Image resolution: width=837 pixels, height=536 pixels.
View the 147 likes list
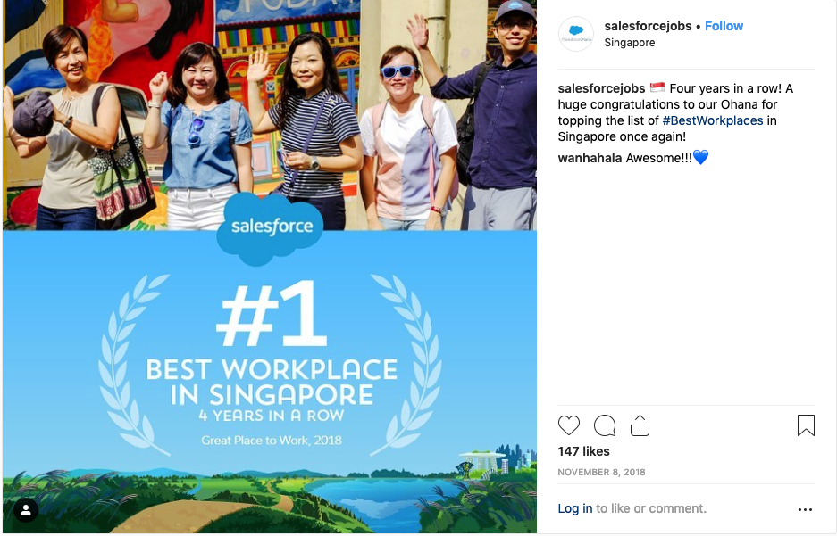[583, 451]
